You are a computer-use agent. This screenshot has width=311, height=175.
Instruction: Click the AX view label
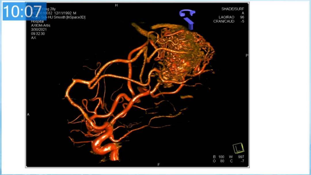pos(34,38)
